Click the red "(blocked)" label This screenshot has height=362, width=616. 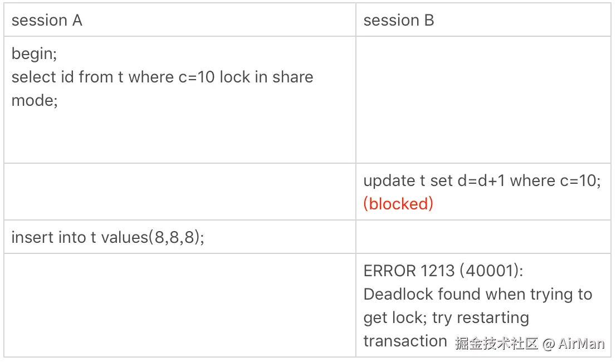pos(398,204)
